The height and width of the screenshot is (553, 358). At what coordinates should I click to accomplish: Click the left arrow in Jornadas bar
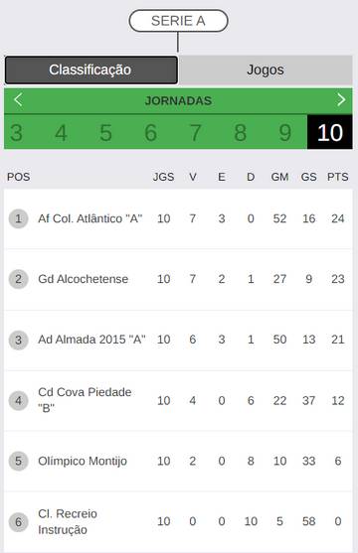click(18, 100)
